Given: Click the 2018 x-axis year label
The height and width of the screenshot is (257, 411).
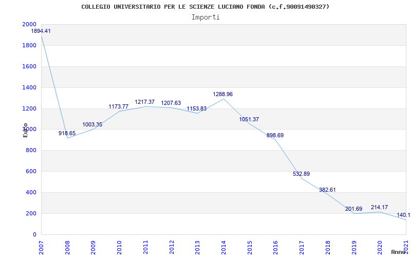Looking at the screenshot, I should [328, 248].
